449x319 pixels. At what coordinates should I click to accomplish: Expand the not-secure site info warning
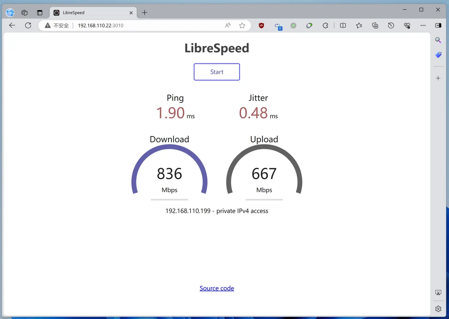(57, 26)
